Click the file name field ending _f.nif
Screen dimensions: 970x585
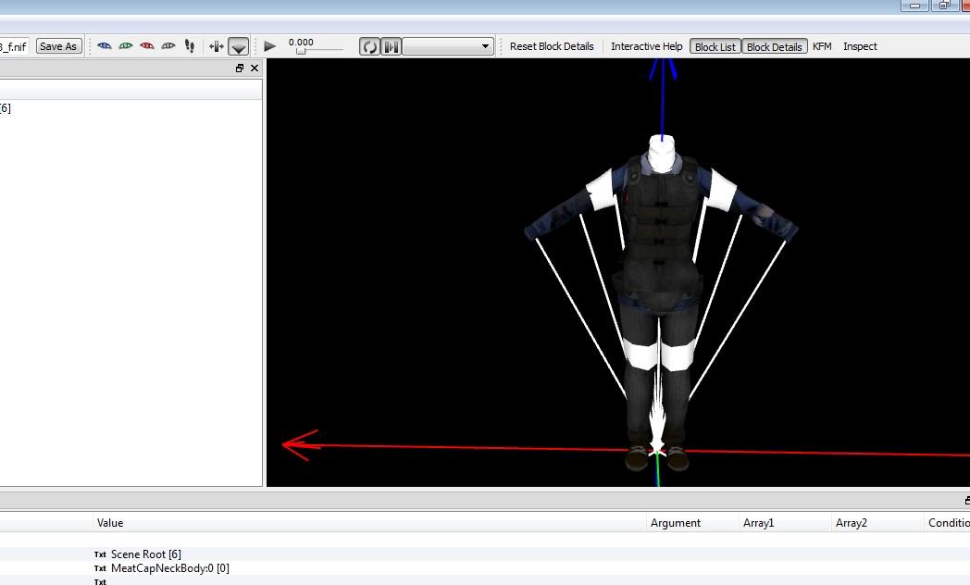[x=14, y=46]
